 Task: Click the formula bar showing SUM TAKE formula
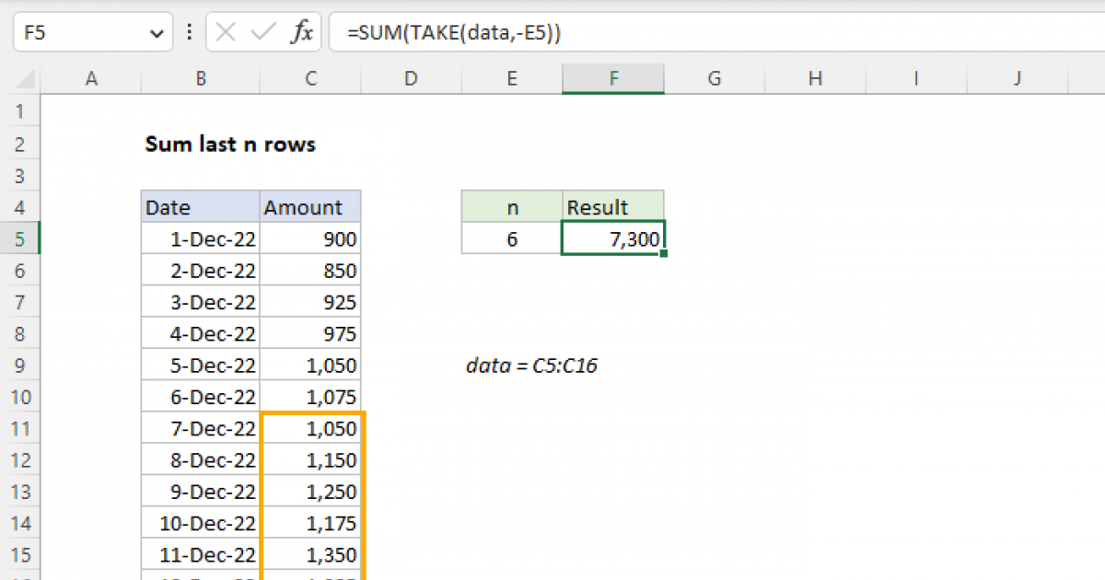coord(460,30)
